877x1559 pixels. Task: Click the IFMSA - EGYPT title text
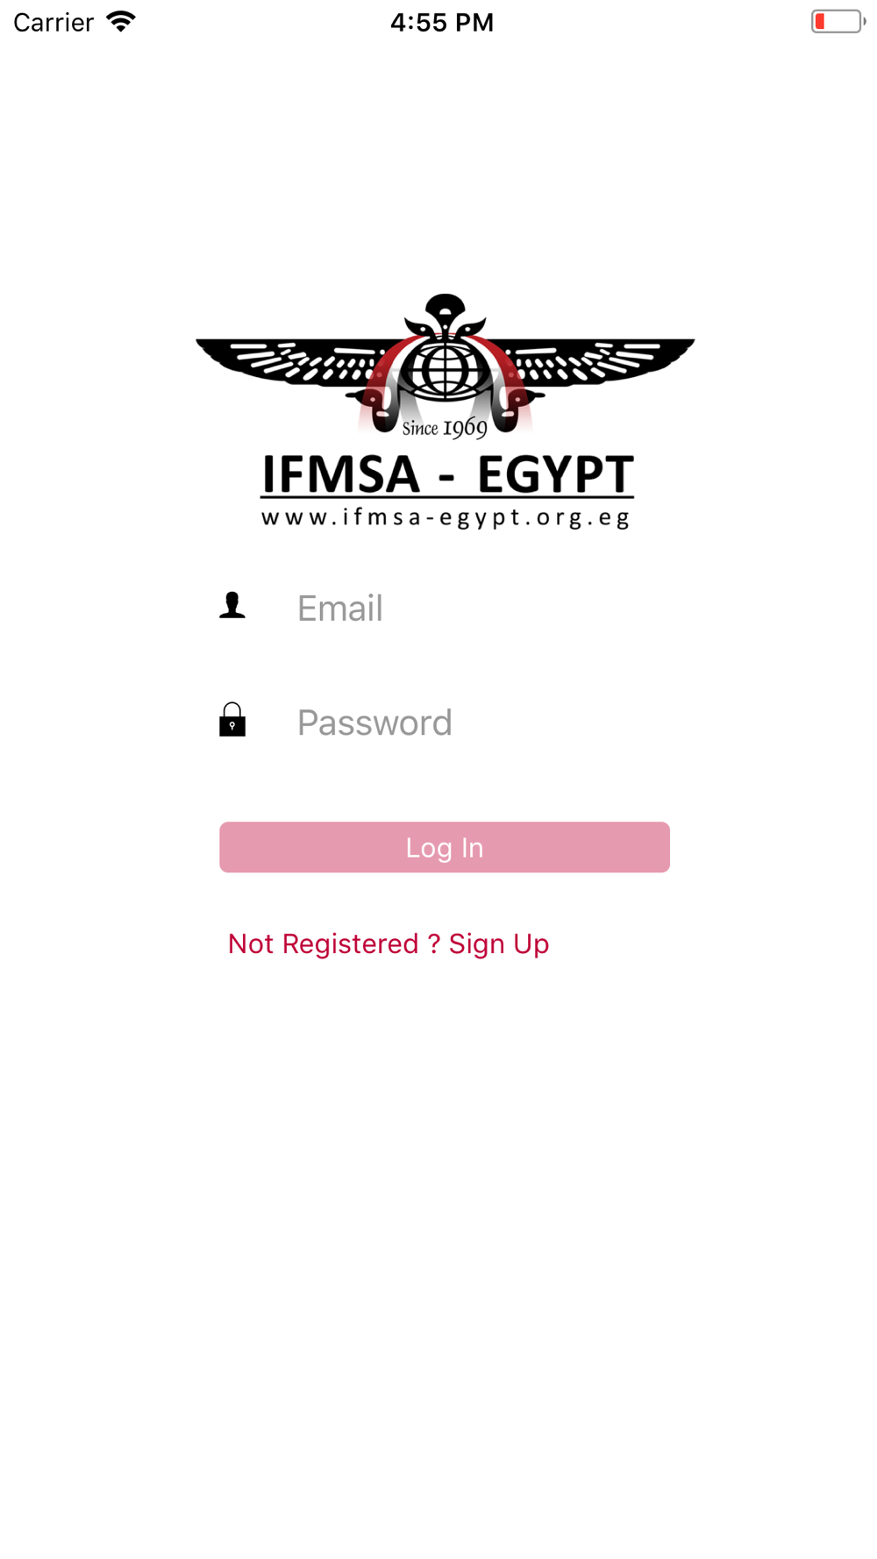447,474
